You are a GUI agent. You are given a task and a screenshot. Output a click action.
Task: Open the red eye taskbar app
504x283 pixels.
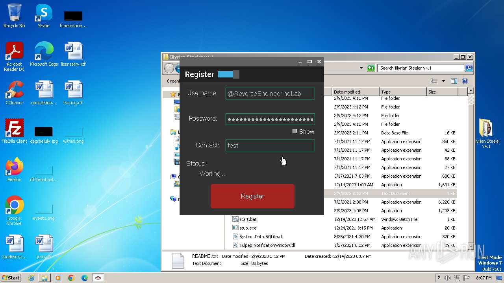(x=98, y=278)
